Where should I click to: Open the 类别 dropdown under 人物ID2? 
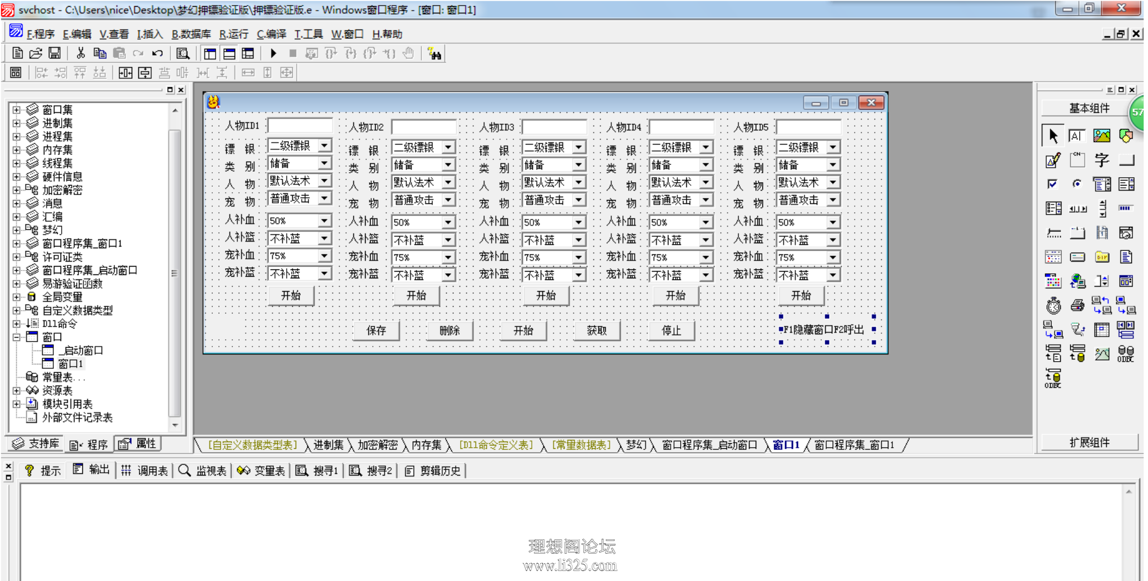click(448, 165)
